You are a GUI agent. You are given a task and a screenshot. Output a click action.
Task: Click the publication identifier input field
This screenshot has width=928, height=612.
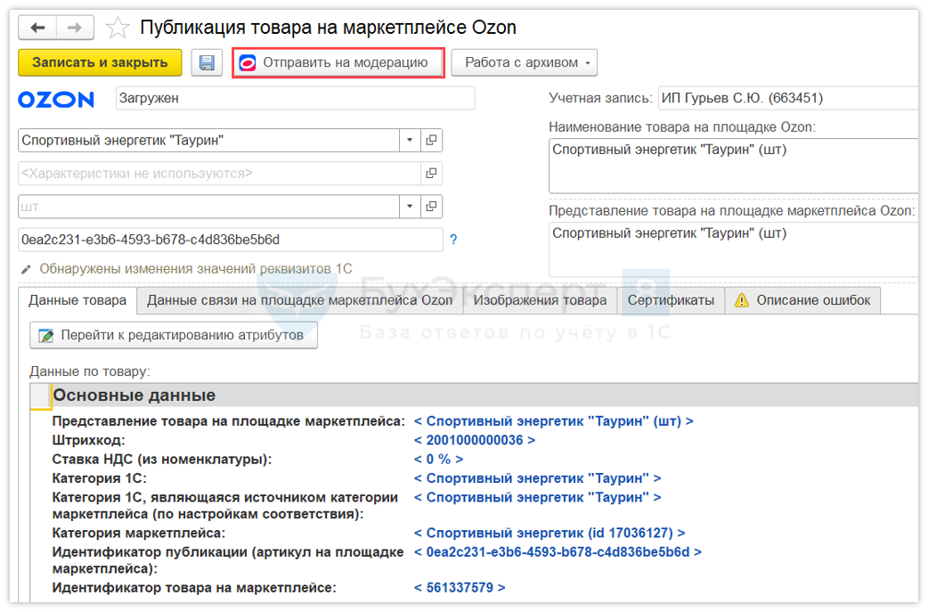coord(230,241)
